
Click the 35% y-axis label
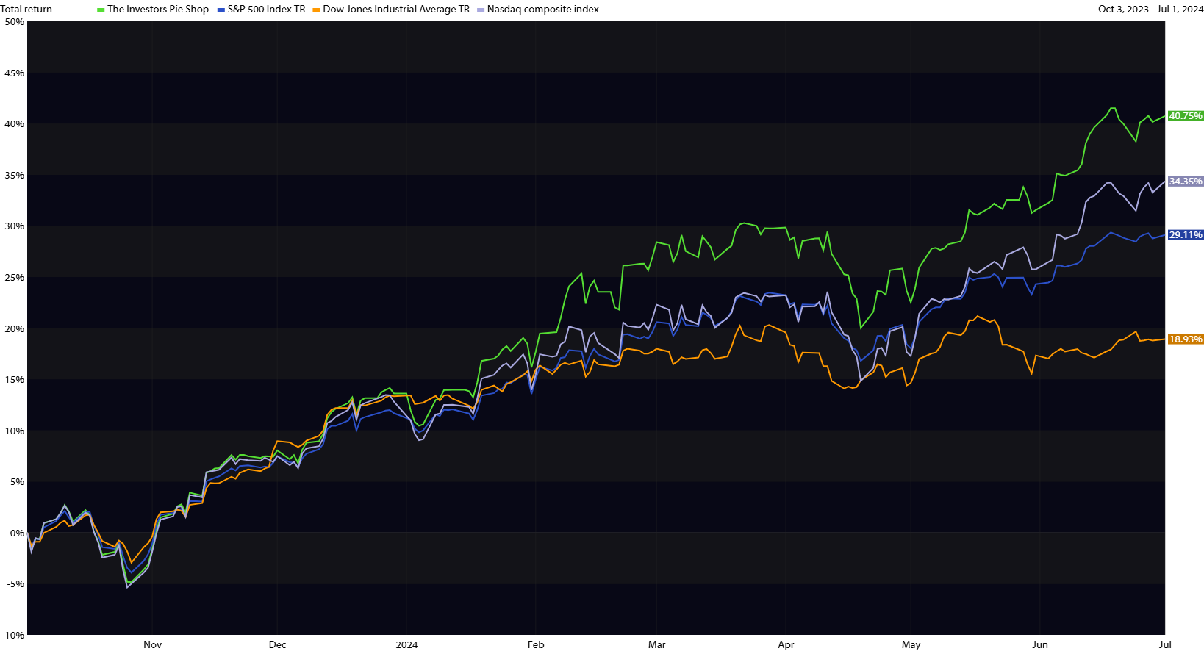[15, 176]
